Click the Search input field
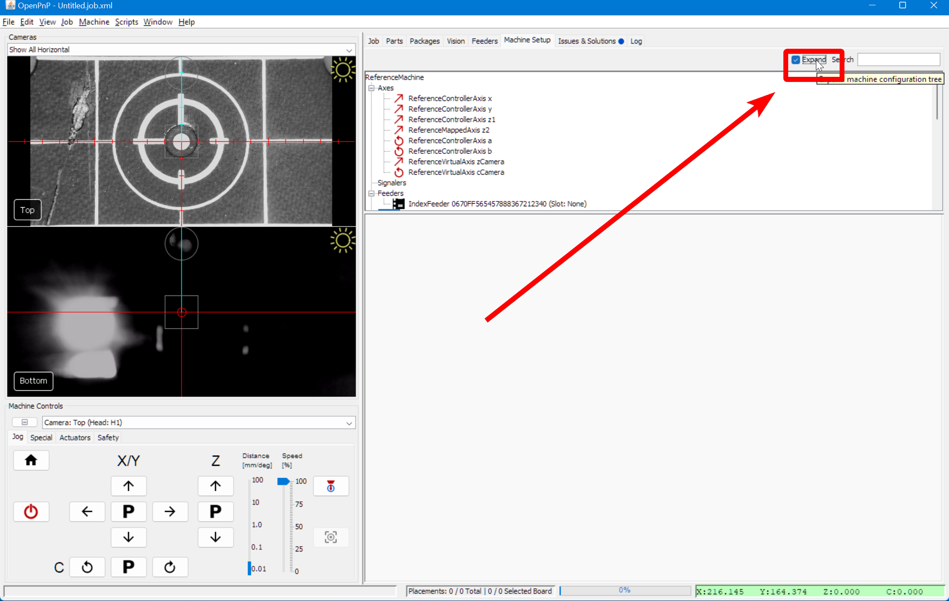 pyautogui.click(x=898, y=60)
